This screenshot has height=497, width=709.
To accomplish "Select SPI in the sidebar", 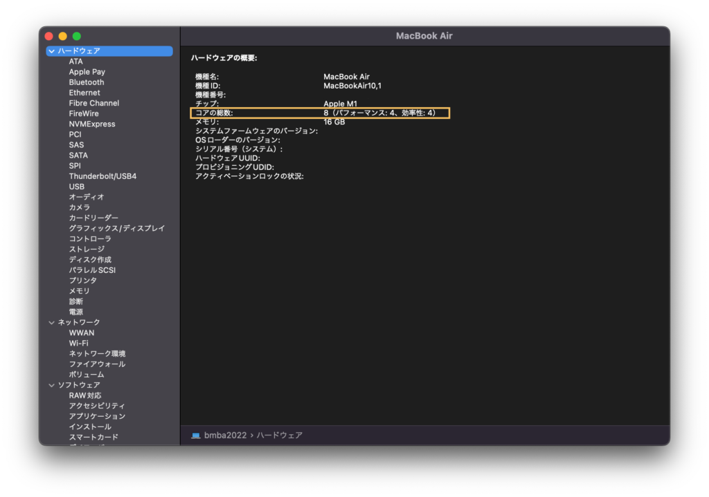I will tap(75, 166).
